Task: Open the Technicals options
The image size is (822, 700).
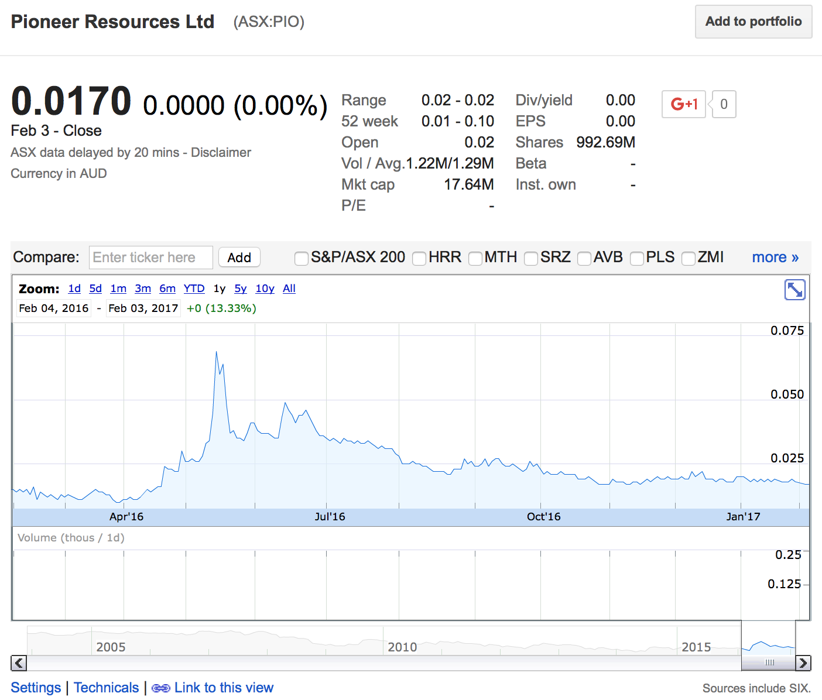Action: point(107,688)
